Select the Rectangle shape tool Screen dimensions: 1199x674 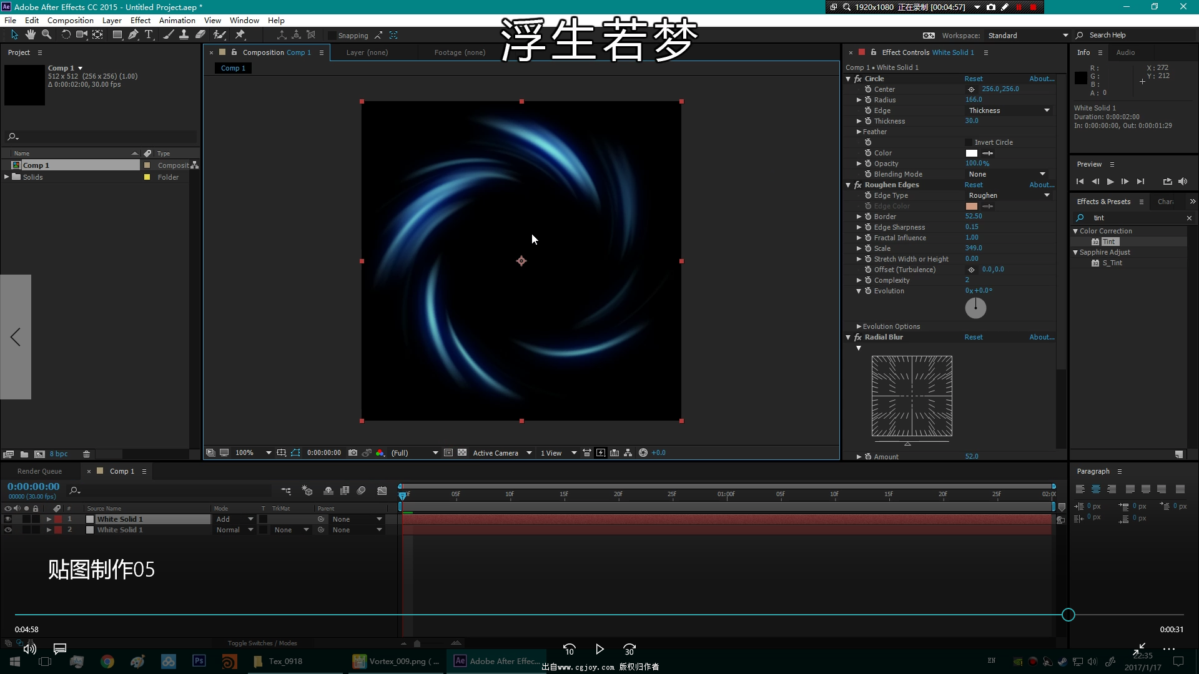click(x=117, y=35)
